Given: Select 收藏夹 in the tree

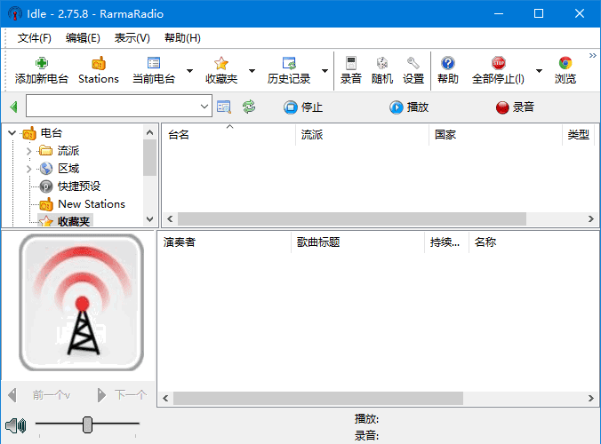Looking at the screenshot, I should pos(74,221).
